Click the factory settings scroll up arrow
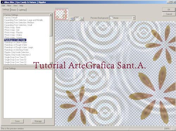 [51, 15]
